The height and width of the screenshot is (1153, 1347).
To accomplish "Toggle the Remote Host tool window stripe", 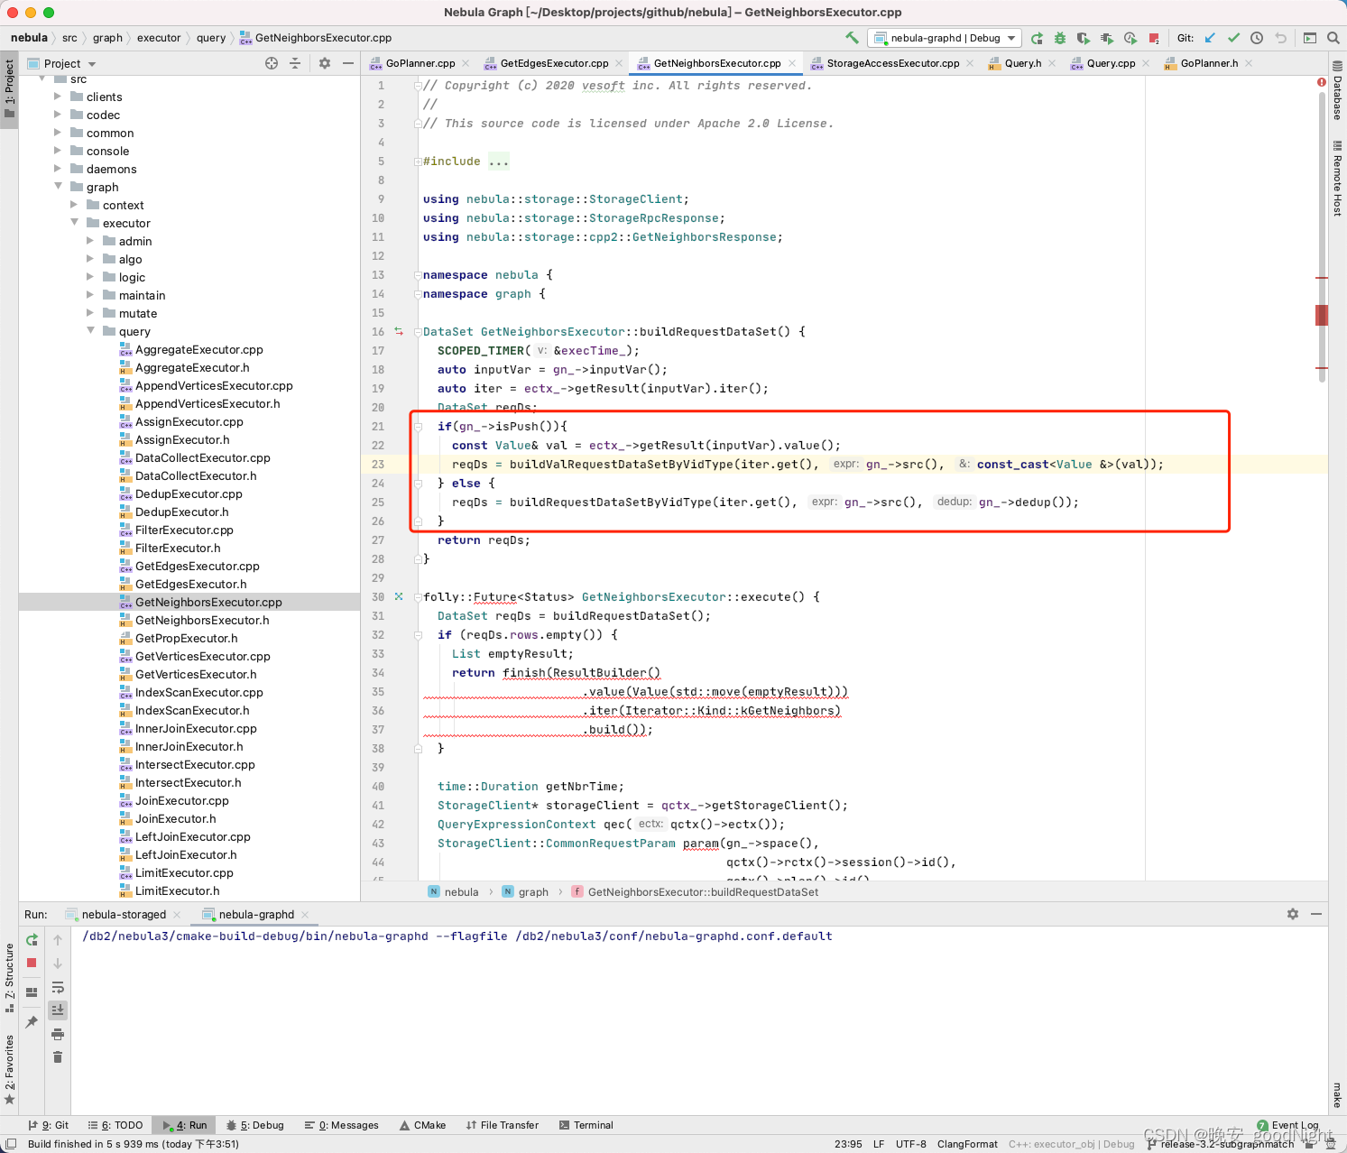I will [1337, 179].
